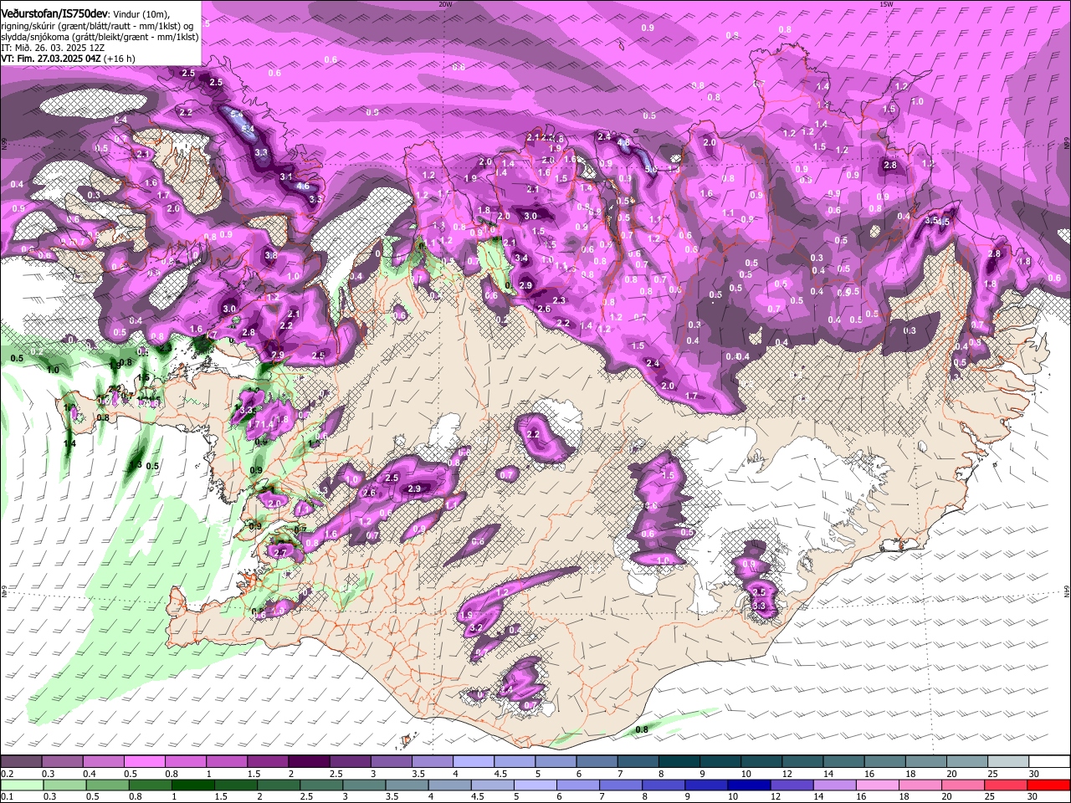Viewport: 1071px width, 803px height.
Task: Click the '15W' longitude label
Action: click(x=886, y=3)
